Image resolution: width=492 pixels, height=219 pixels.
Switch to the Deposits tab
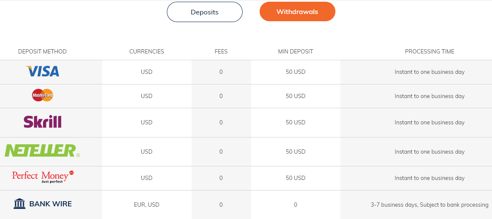pyautogui.click(x=205, y=12)
